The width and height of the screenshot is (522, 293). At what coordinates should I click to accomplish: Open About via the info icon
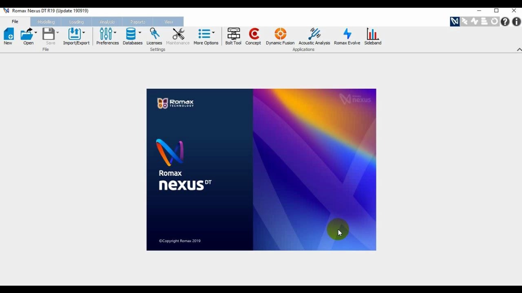516,22
